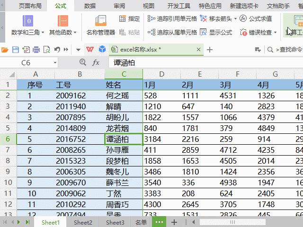Select row 8 header
The image size is (303, 227).
pos(8,161)
